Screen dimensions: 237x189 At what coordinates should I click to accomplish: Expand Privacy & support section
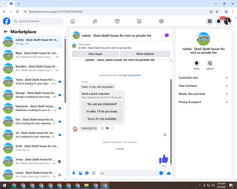203,102
